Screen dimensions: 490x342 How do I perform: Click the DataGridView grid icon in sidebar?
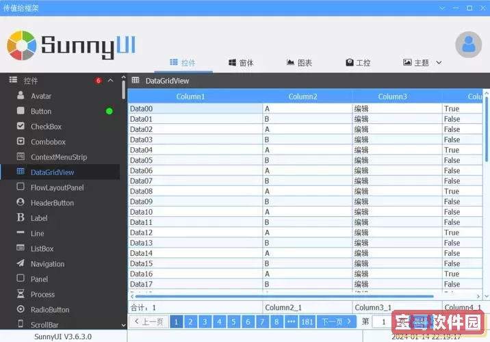[21, 172]
